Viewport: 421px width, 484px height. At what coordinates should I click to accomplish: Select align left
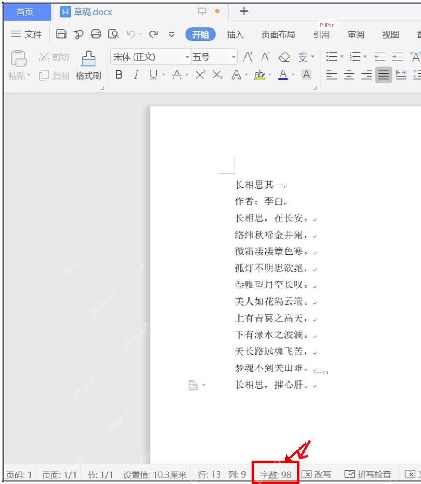(x=332, y=74)
